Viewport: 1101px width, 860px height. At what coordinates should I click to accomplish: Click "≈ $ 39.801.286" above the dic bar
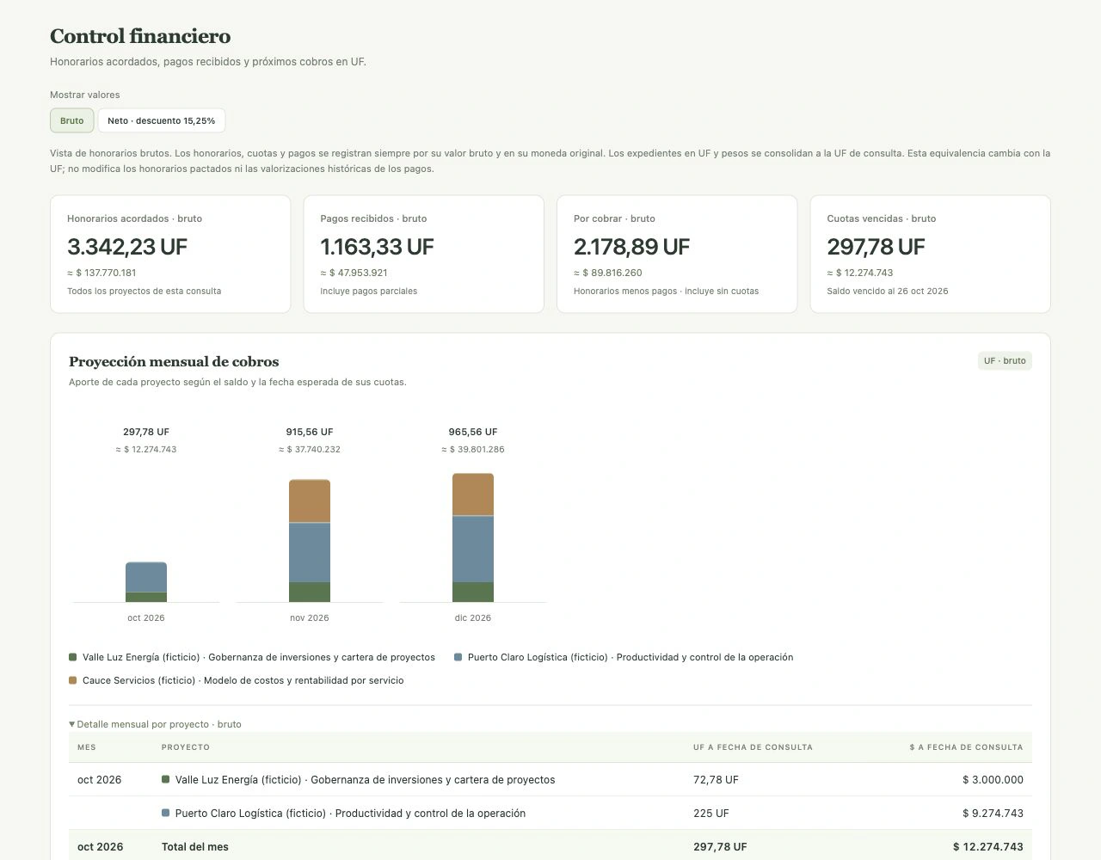coord(473,449)
